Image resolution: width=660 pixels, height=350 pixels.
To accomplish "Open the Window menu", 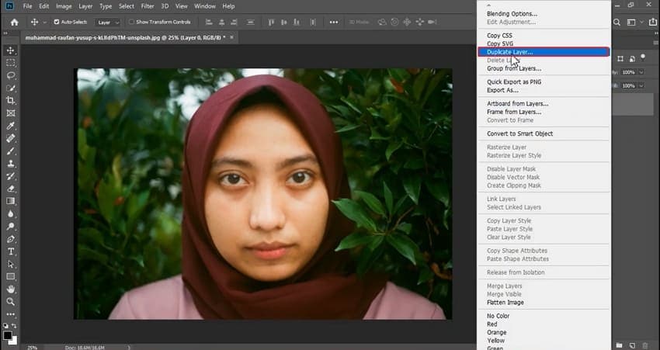I will pyautogui.click(x=205, y=6).
